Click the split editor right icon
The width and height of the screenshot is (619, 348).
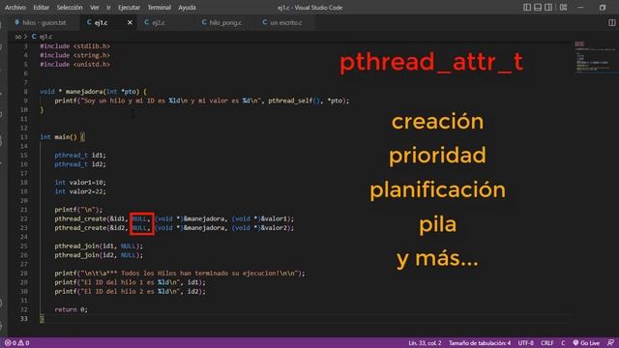[x=611, y=22]
